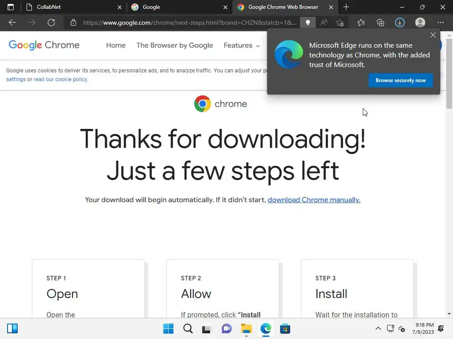
Task: Open network status tray icon
Action: tap(391, 328)
